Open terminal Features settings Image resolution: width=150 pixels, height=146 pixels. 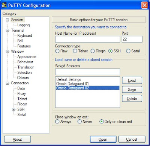pos(24,46)
